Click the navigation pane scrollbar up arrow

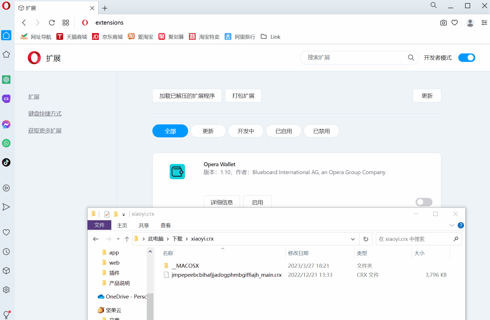(150, 252)
